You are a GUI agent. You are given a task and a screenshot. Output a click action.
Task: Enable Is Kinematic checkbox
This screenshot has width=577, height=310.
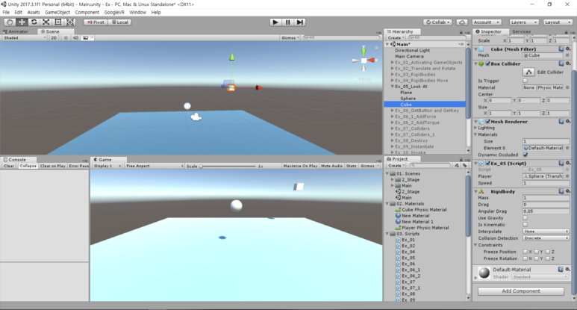(x=525, y=225)
